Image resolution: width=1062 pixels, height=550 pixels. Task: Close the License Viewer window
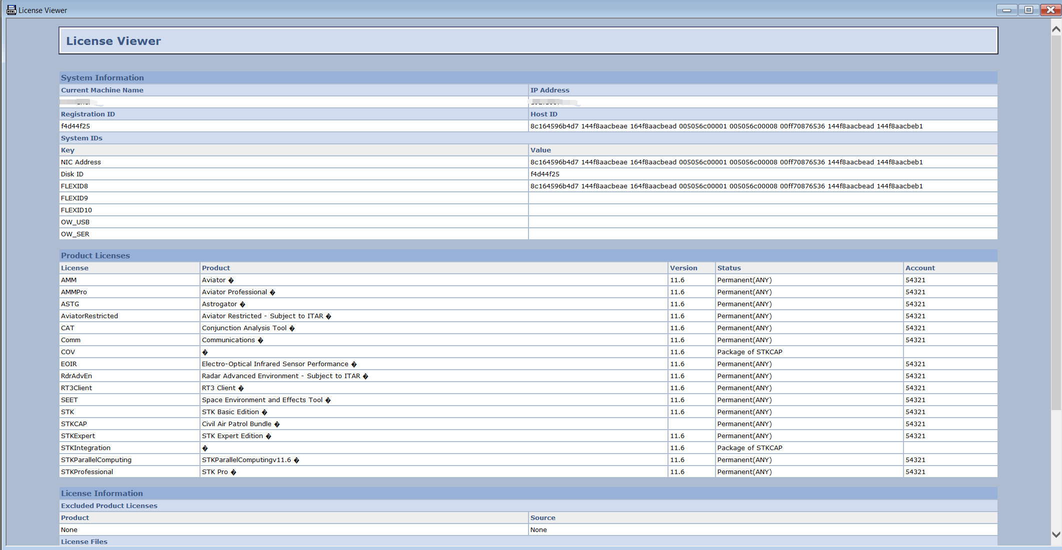click(1050, 10)
